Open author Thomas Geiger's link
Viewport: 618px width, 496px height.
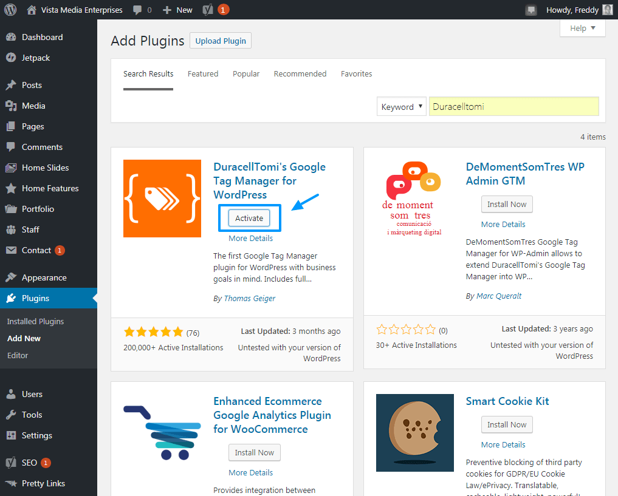coord(250,298)
